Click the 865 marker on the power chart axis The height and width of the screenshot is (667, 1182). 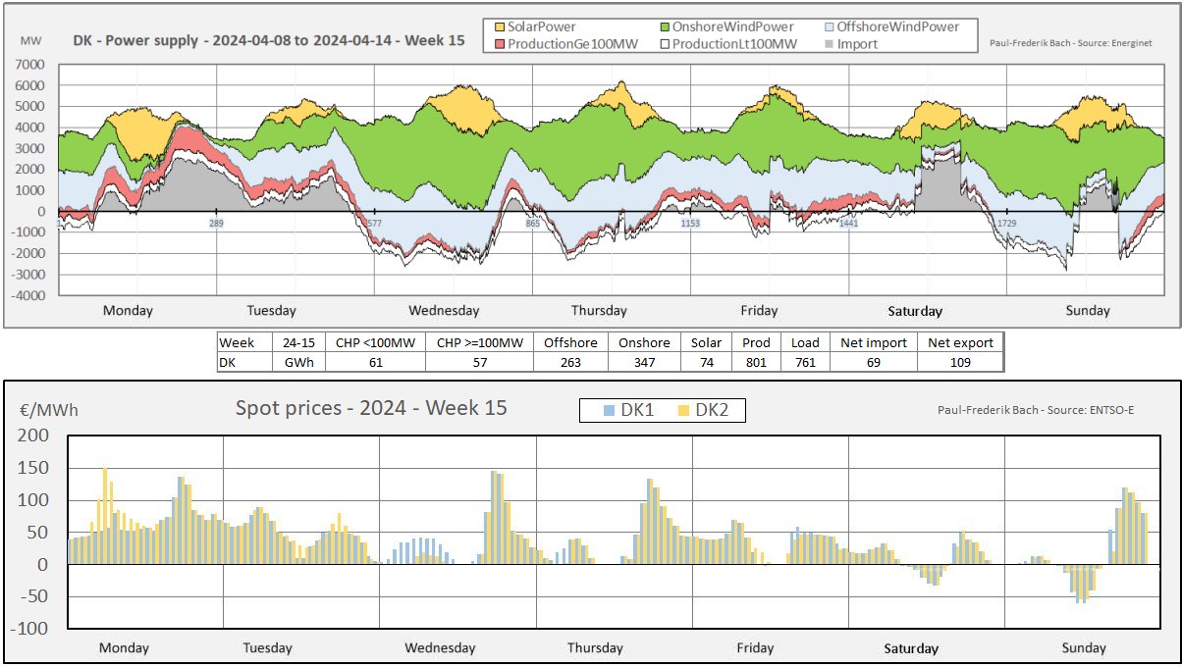tap(532, 225)
